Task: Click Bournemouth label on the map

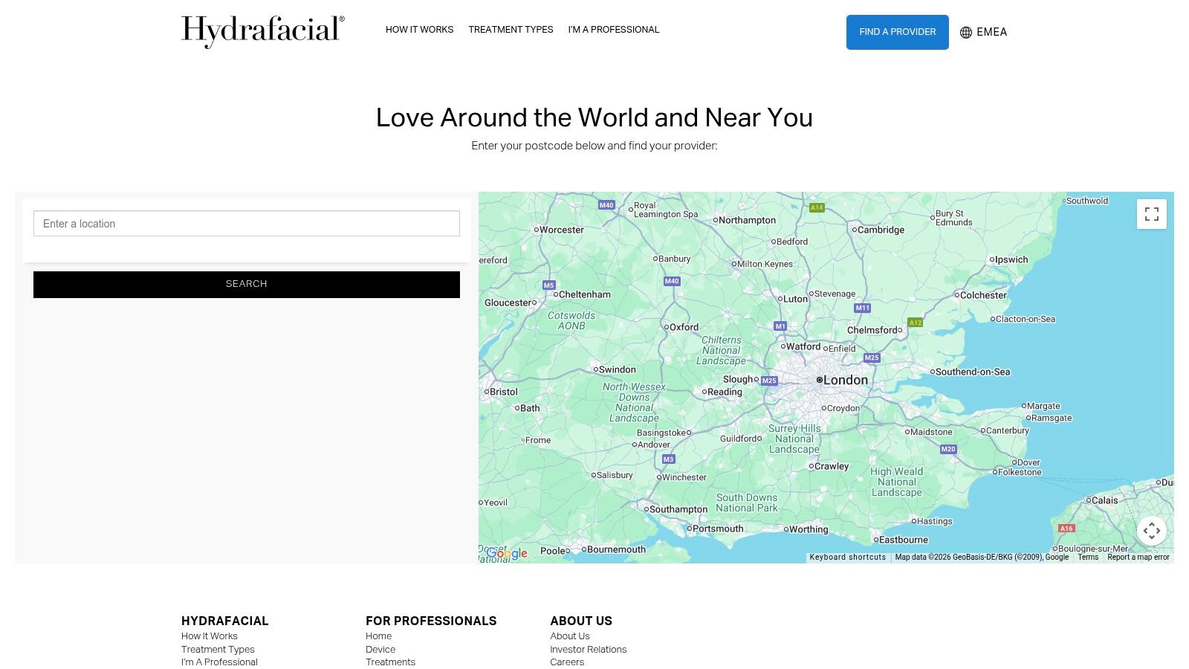Action: tap(616, 550)
